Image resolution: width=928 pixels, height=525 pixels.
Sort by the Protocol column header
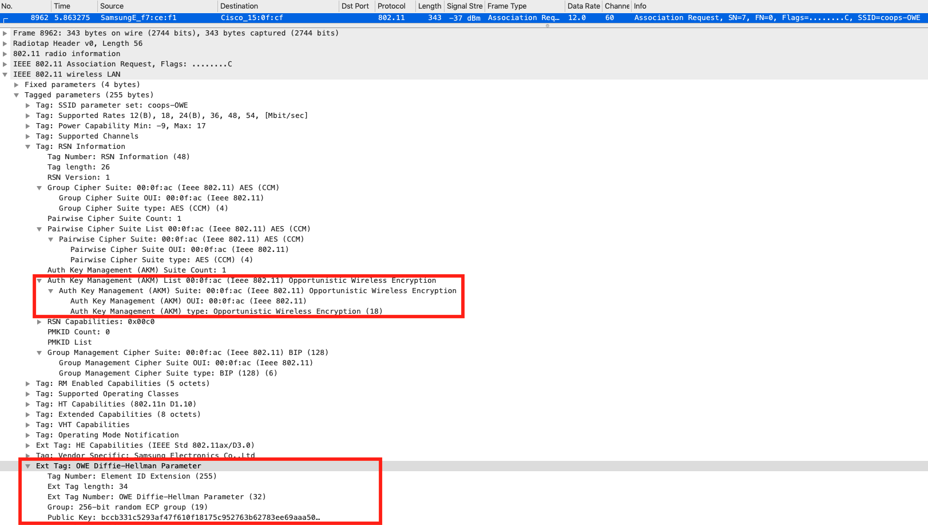(x=391, y=6)
